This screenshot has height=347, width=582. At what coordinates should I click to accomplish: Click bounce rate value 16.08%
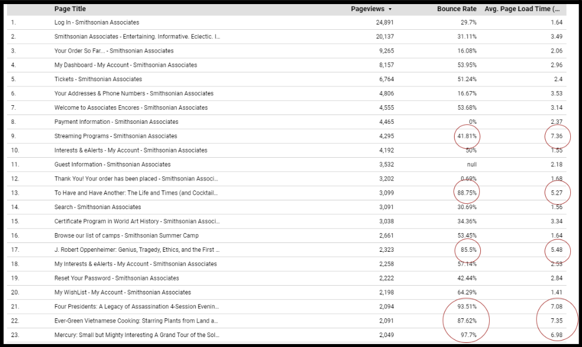(467, 51)
